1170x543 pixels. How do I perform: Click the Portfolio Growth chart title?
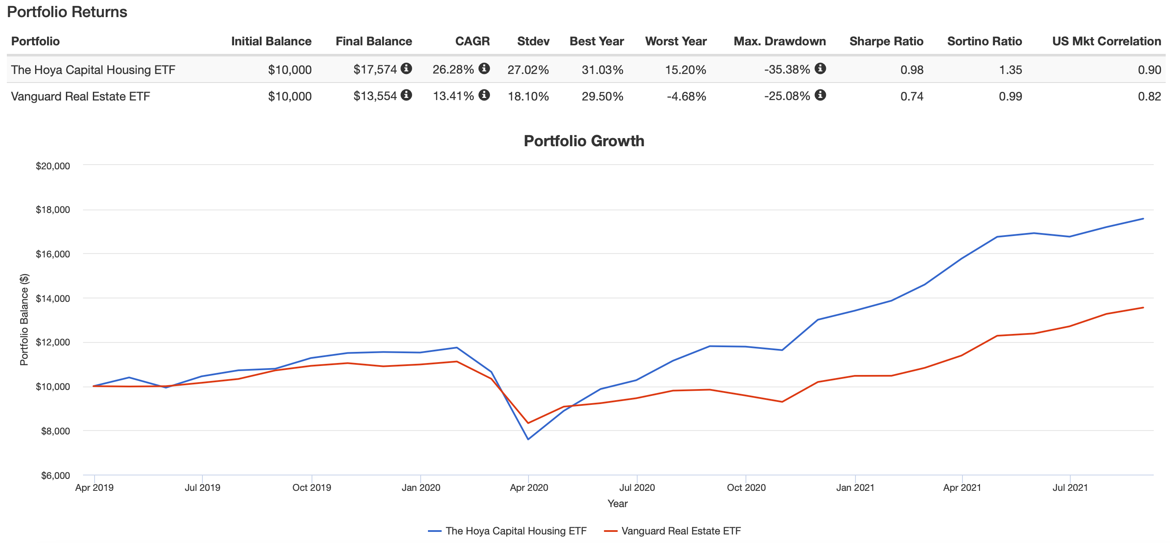pos(584,141)
